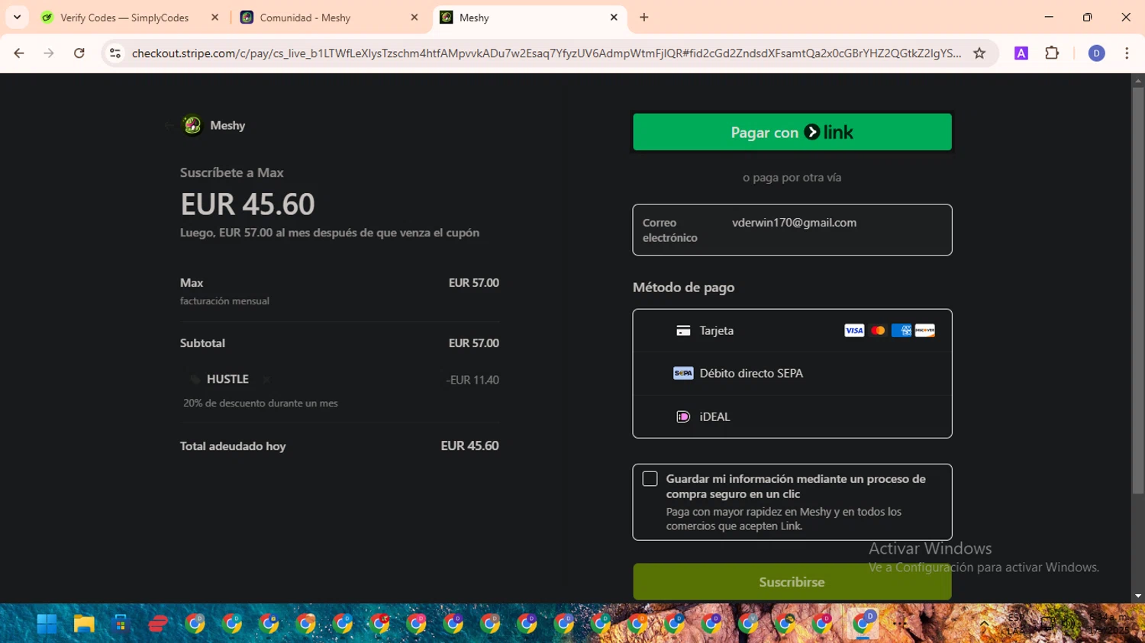Open a new browser tab
This screenshot has width=1145, height=643.
pyautogui.click(x=644, y=18)
